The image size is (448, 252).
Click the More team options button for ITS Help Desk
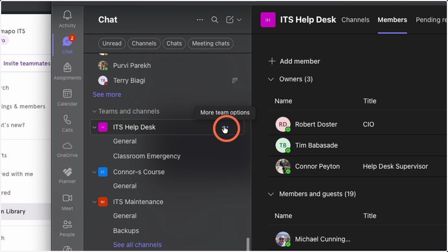[225, 127]
